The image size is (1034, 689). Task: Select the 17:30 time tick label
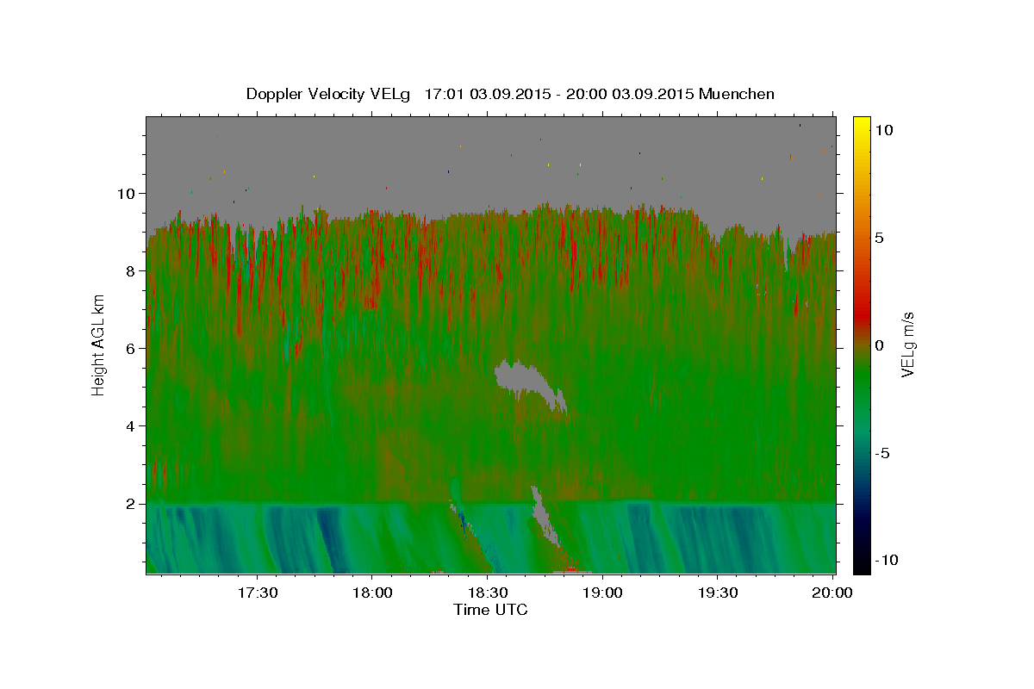257,593
